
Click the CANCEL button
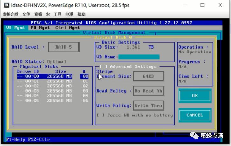coord(195,115)
